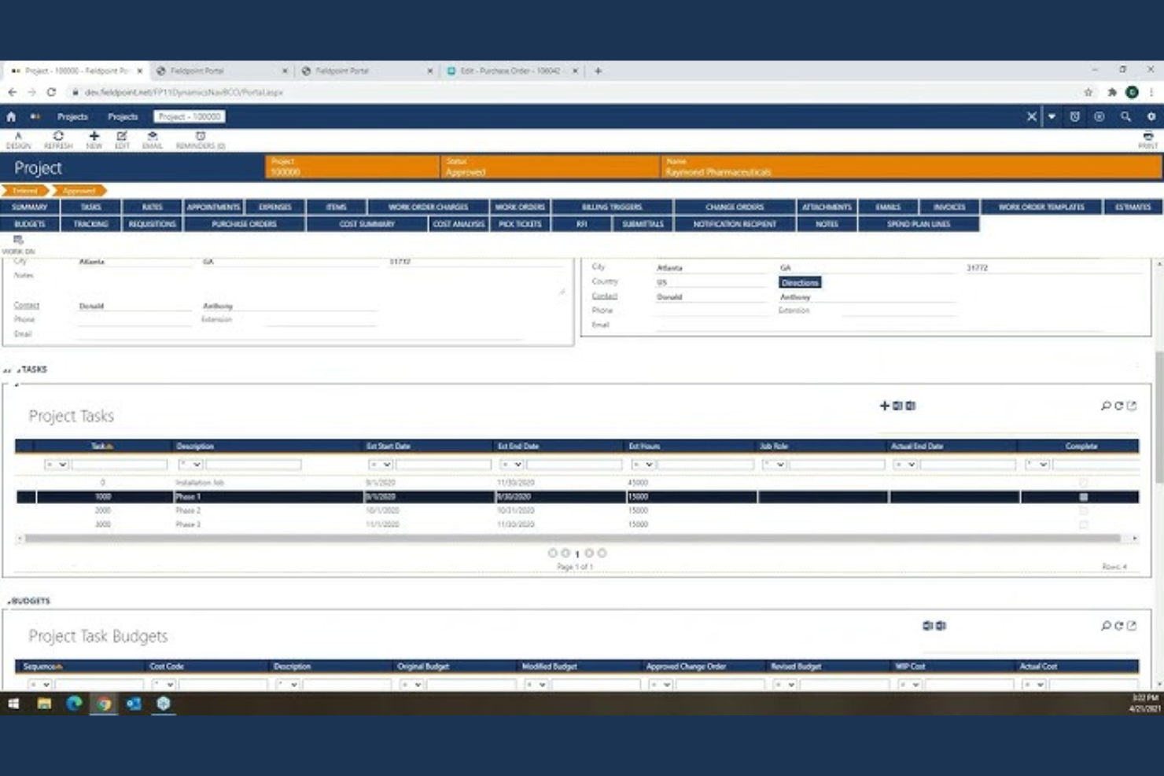Open the Cost Analysis tab
Viewport: 1164px width, 776px height.
coord(459,224)
